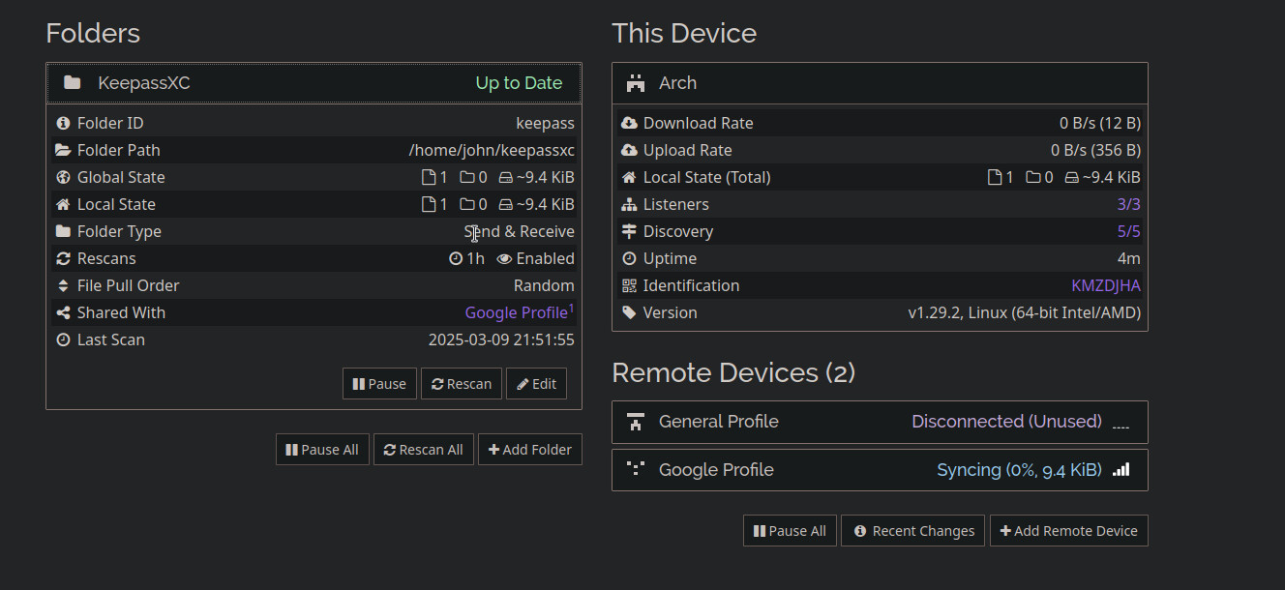Click the Global State globe icon

(x=63, y=178)
